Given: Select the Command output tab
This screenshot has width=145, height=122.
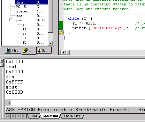Looking at the screenshot, I should 50,116.
